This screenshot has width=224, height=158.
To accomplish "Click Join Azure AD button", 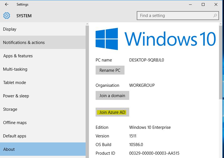I will 112,112.
